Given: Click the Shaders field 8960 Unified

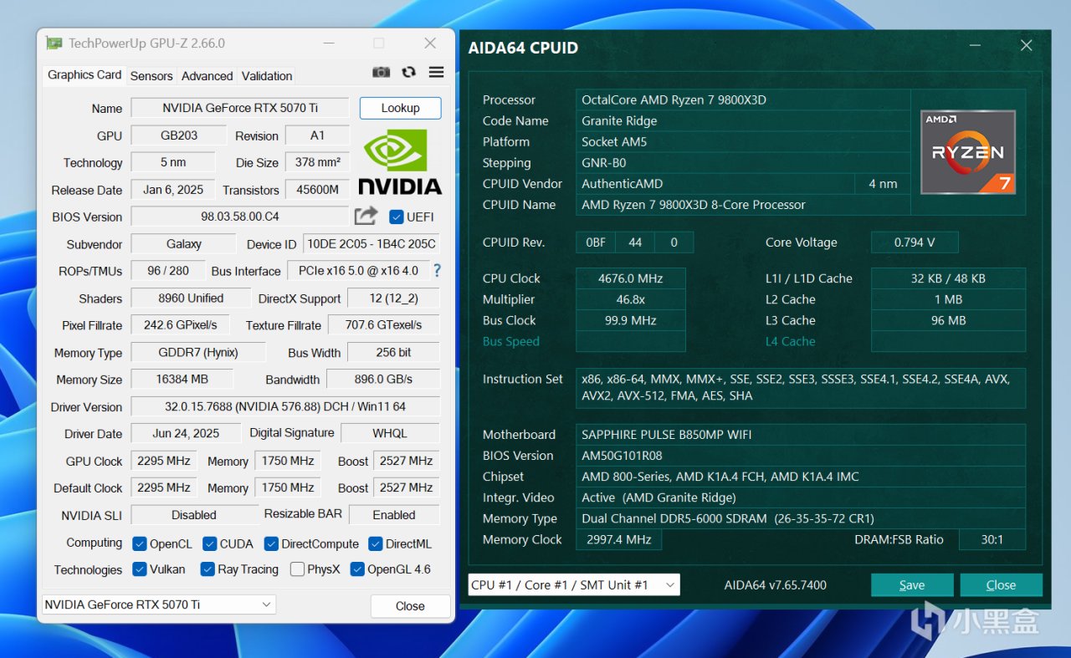Looking at the screenshot, I should (191, 298).
